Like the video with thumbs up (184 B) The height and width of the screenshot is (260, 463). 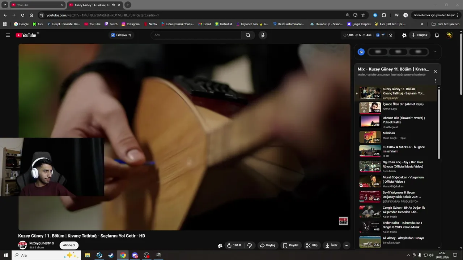click(x=234, y=245)
